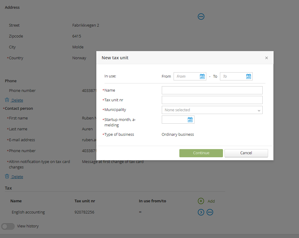The image size is (299, 238).
Task: Click the Municipality dropdown chevron arrow
Action: click(259, 110)
